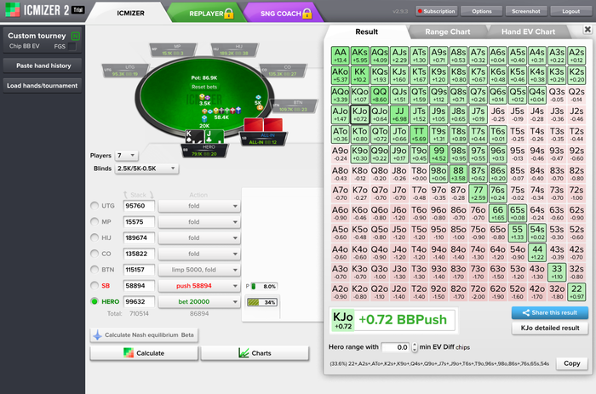Click the HERO range 34% bar
Viewport: 596px width, 394px height.
click(x=262, y=302)
